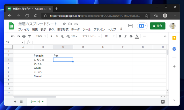Viewport: 184px width, 110px height.
Task: Check cloud save status icon
Action: (x=76, y=24)
